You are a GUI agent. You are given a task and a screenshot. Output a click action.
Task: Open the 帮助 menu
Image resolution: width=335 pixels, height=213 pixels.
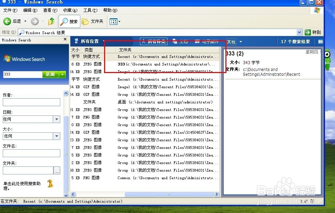coord(110,10)
